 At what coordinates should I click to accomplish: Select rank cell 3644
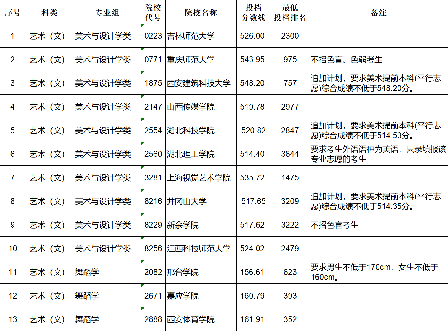pyautogui.click(x=290, y=154)
